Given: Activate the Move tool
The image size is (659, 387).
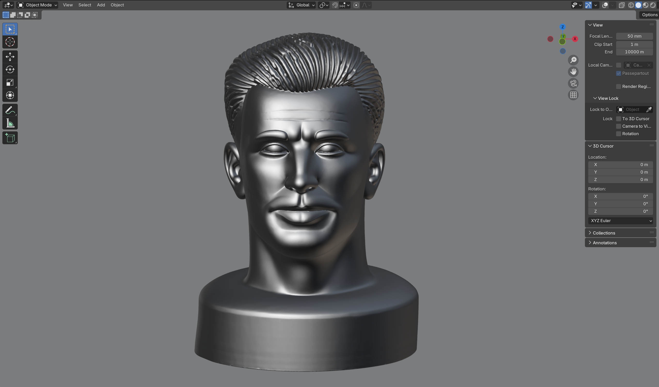Looking at the screenshot, I should coord(10,57).
